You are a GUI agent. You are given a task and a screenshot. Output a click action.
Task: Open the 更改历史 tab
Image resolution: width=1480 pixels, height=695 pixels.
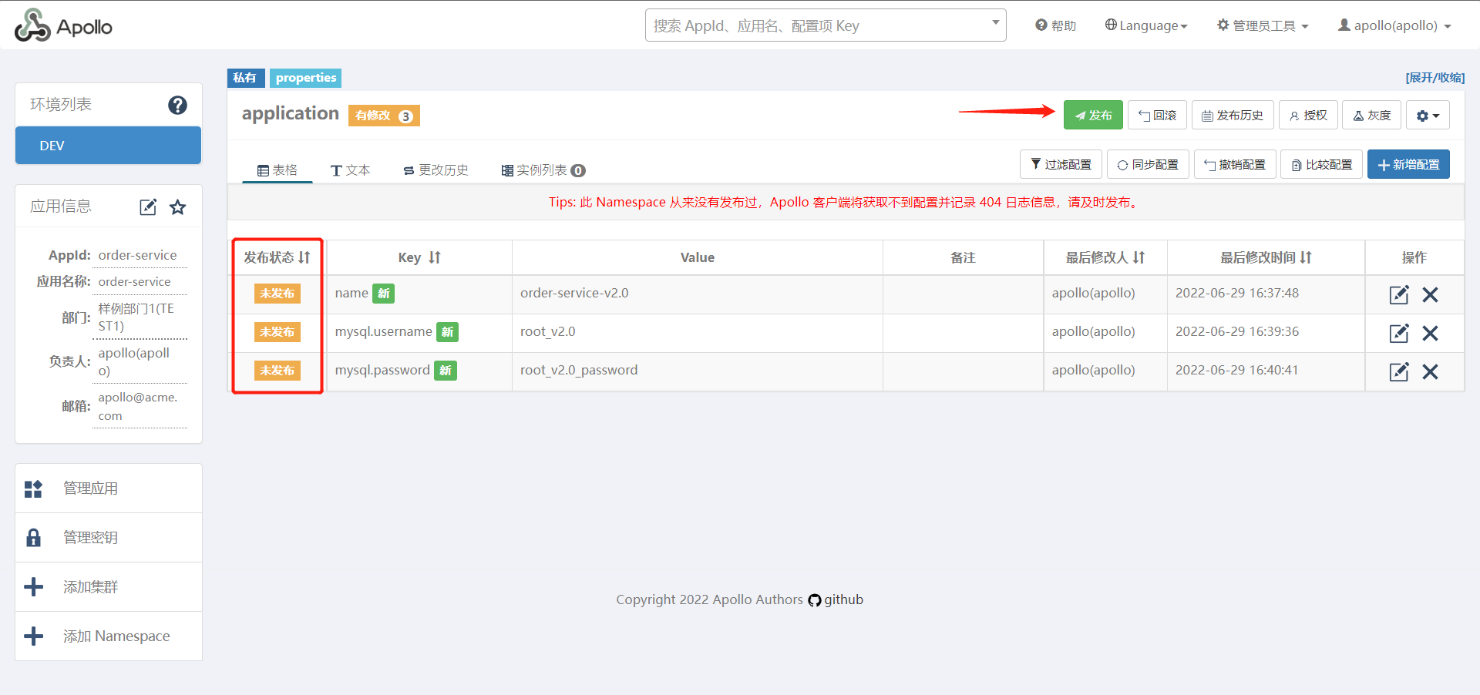[436, 170]
